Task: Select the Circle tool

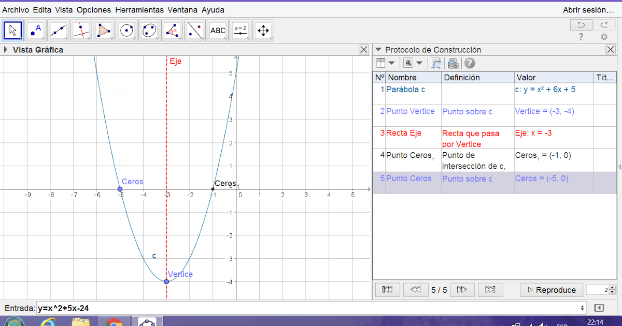Action: [x=126, y=30]
